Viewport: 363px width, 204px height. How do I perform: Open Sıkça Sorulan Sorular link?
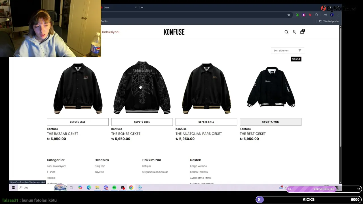(155, 172)
